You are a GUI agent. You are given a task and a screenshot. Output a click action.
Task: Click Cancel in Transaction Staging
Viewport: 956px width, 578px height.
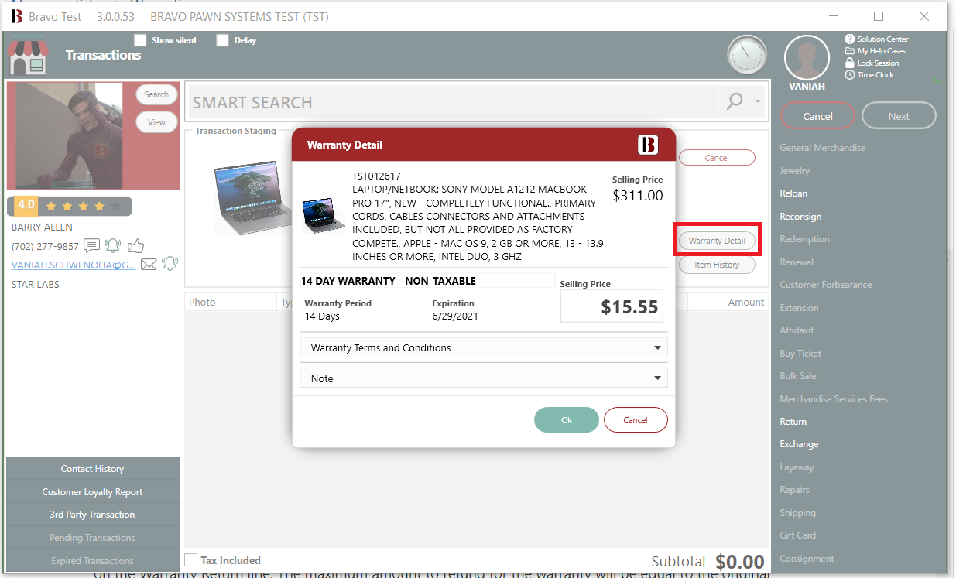tap(717, 158)
